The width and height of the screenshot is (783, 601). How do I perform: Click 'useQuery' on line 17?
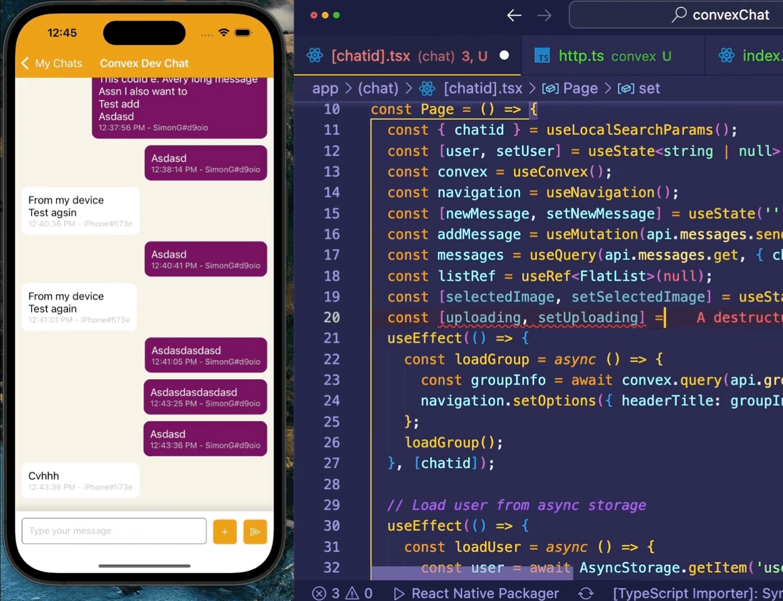click(x=563, y=255)
